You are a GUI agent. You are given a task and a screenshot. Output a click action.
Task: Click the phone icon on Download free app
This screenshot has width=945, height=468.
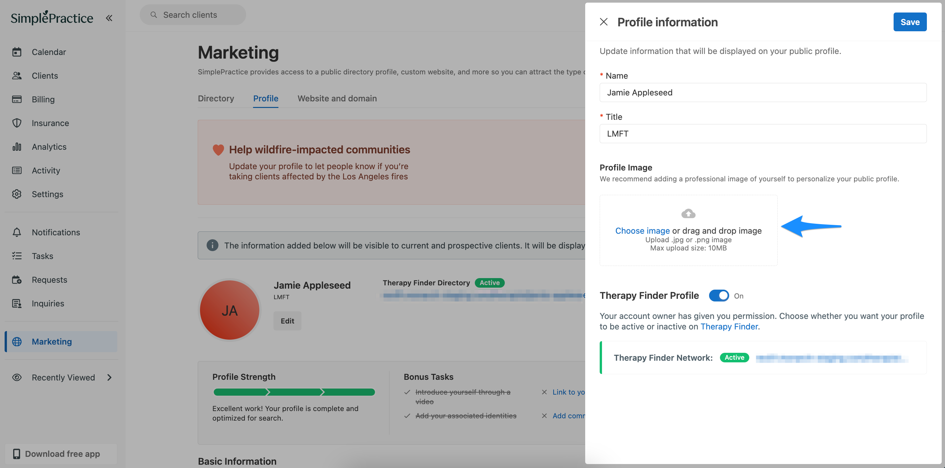(x=16, y=454)
